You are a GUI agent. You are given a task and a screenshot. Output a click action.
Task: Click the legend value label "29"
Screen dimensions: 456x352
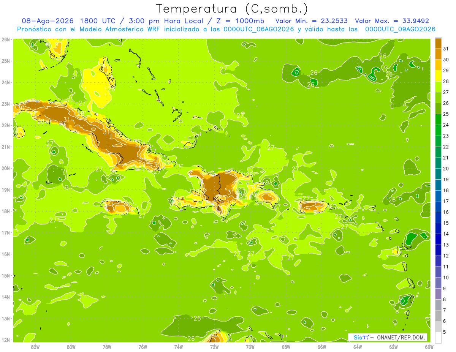(446, 71)
